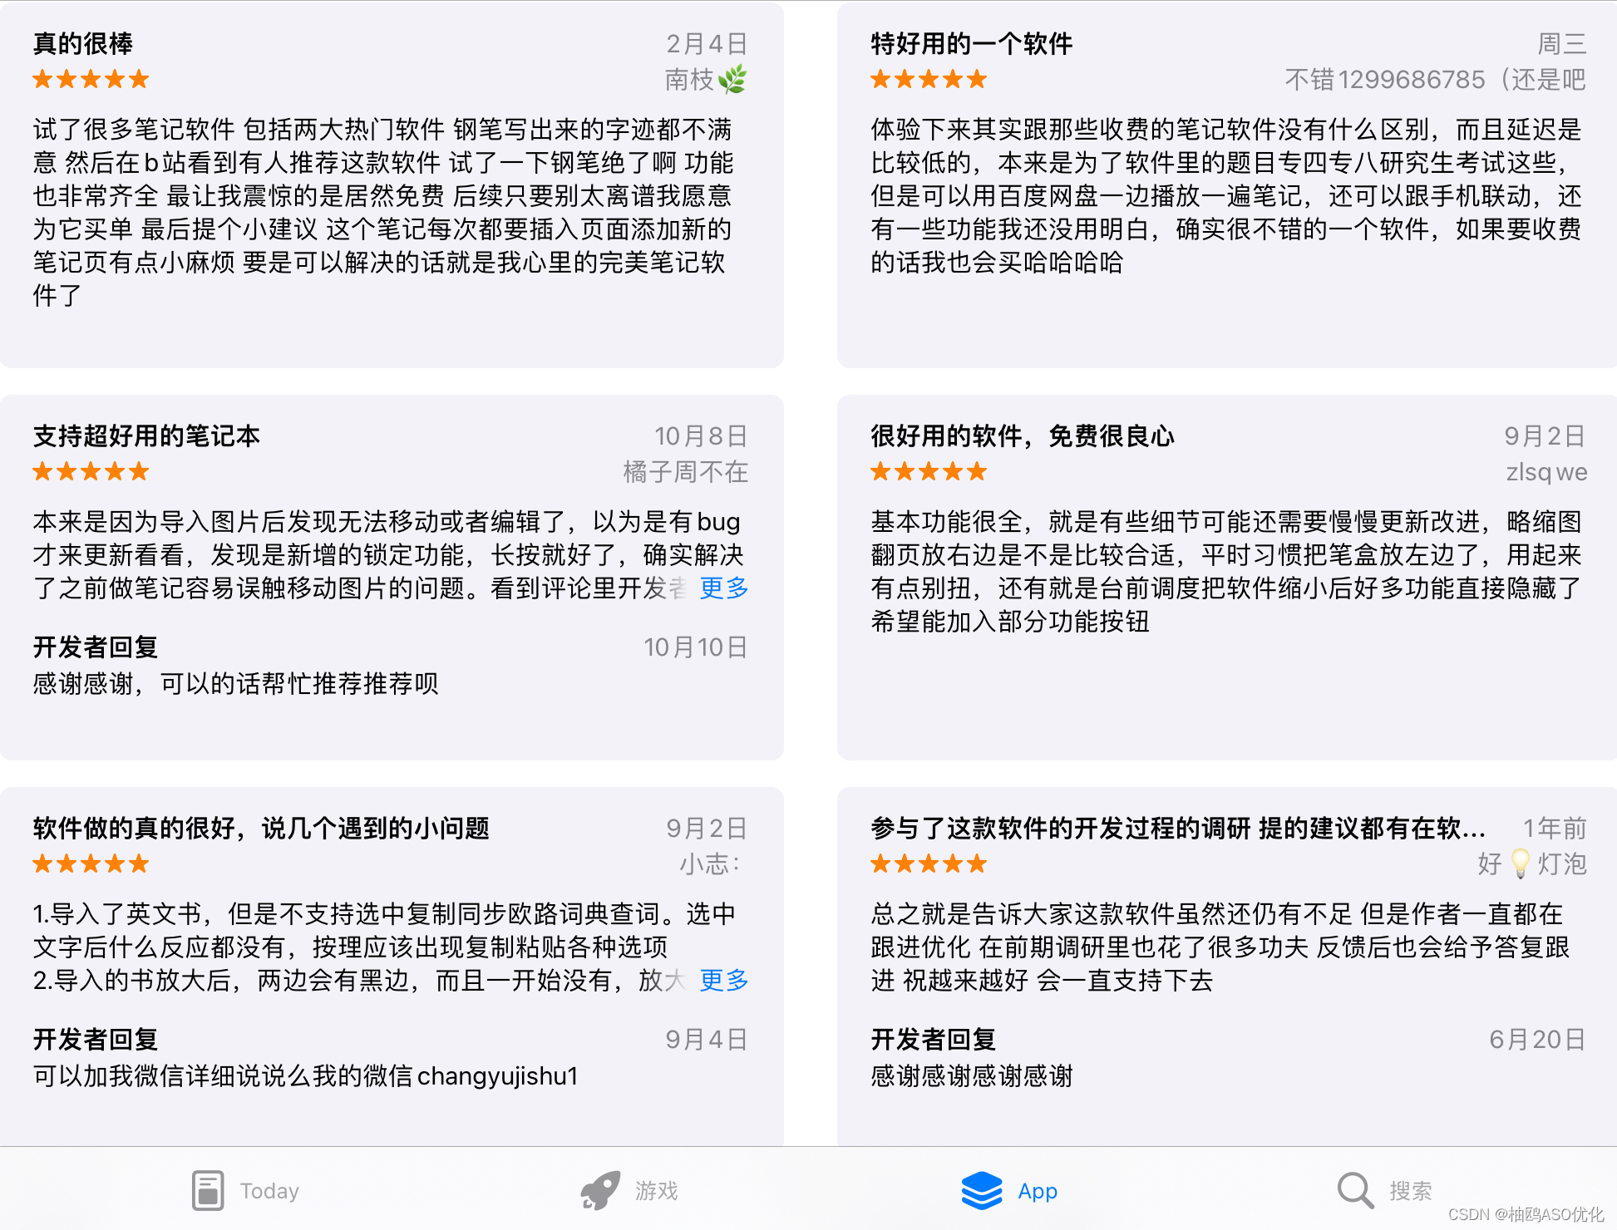
Task: Click the star rating under 真的很棒
Action: tap(91, 80)
